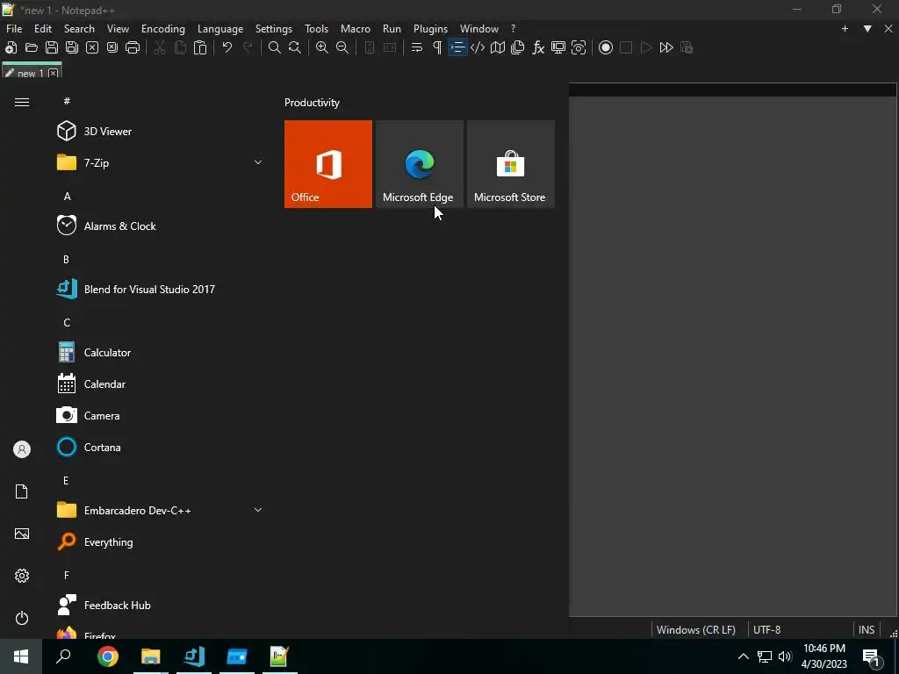Toggle the monitoring eye toolbar icon
Image resolution: width=899 pixels, height=674 pixels.
coord(579,47)
